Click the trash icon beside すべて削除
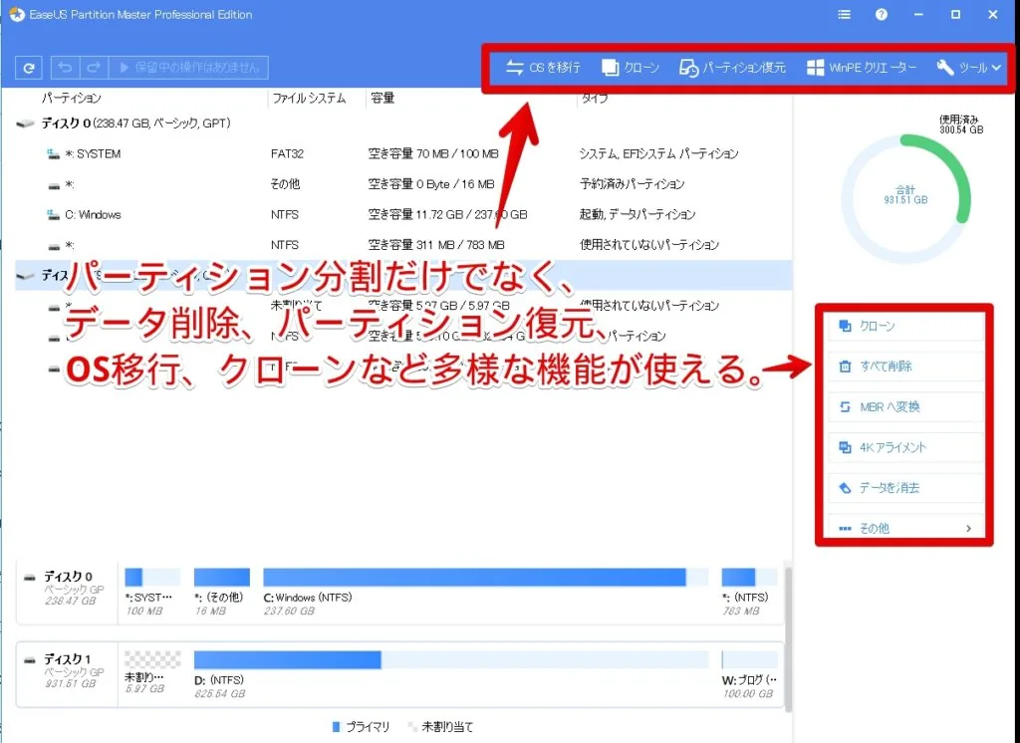The width and height of the screenshot is (1020, 743). tap(845, 367)
